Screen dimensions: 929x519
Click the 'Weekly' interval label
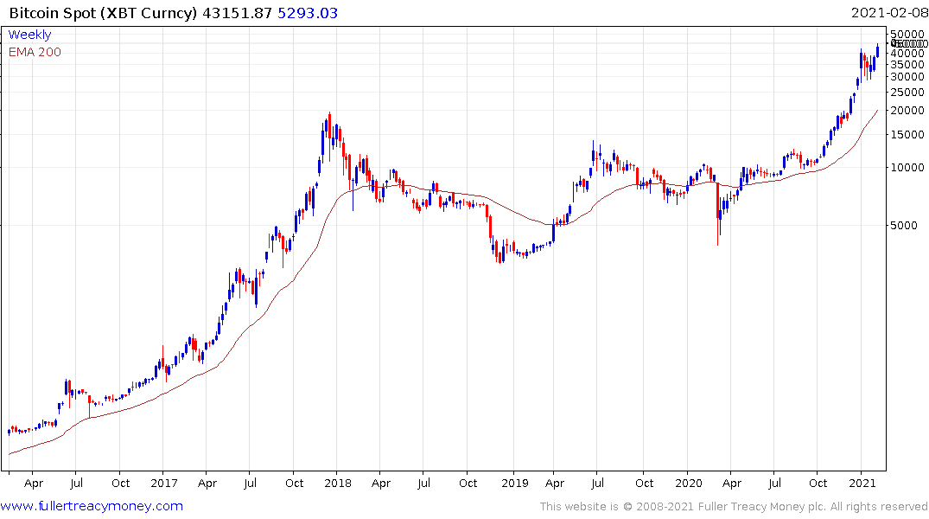click(29, 35)
